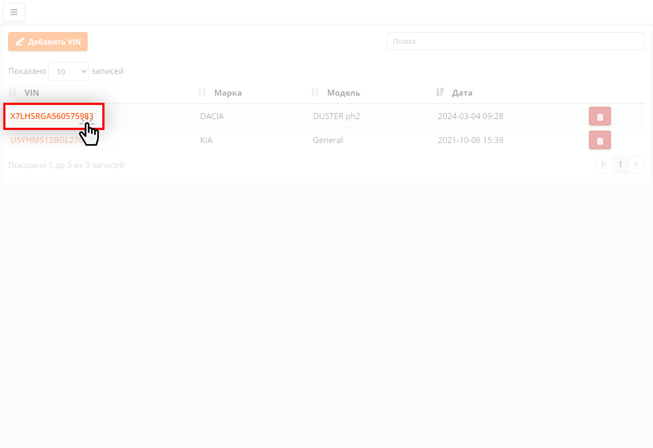
Task: Focus the Поиск search field
Action: (515, 41)
